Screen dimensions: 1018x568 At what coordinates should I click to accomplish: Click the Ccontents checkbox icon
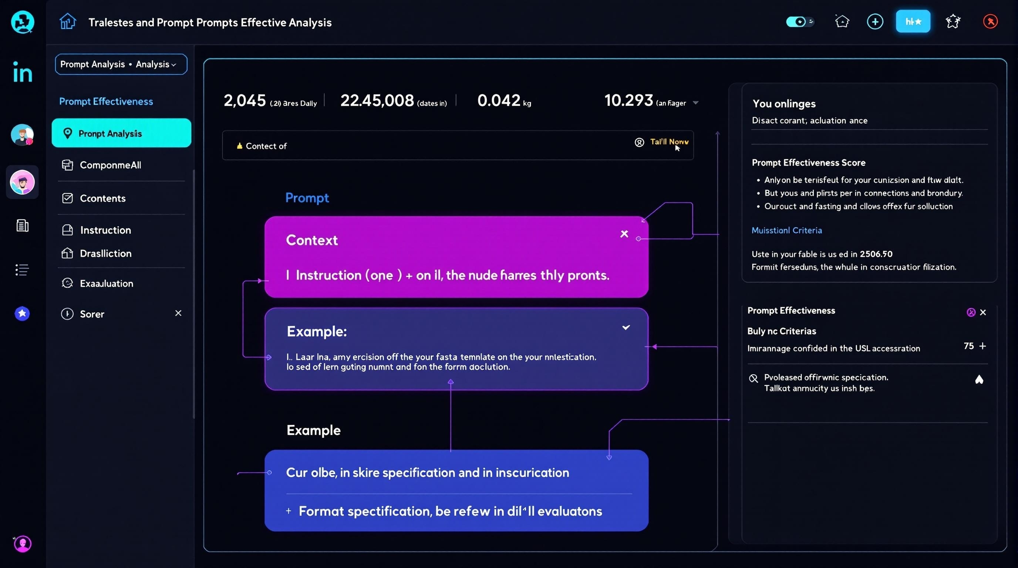[67, 198]
